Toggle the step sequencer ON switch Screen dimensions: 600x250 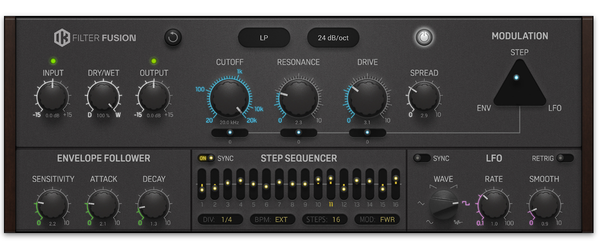click(205, 158)
